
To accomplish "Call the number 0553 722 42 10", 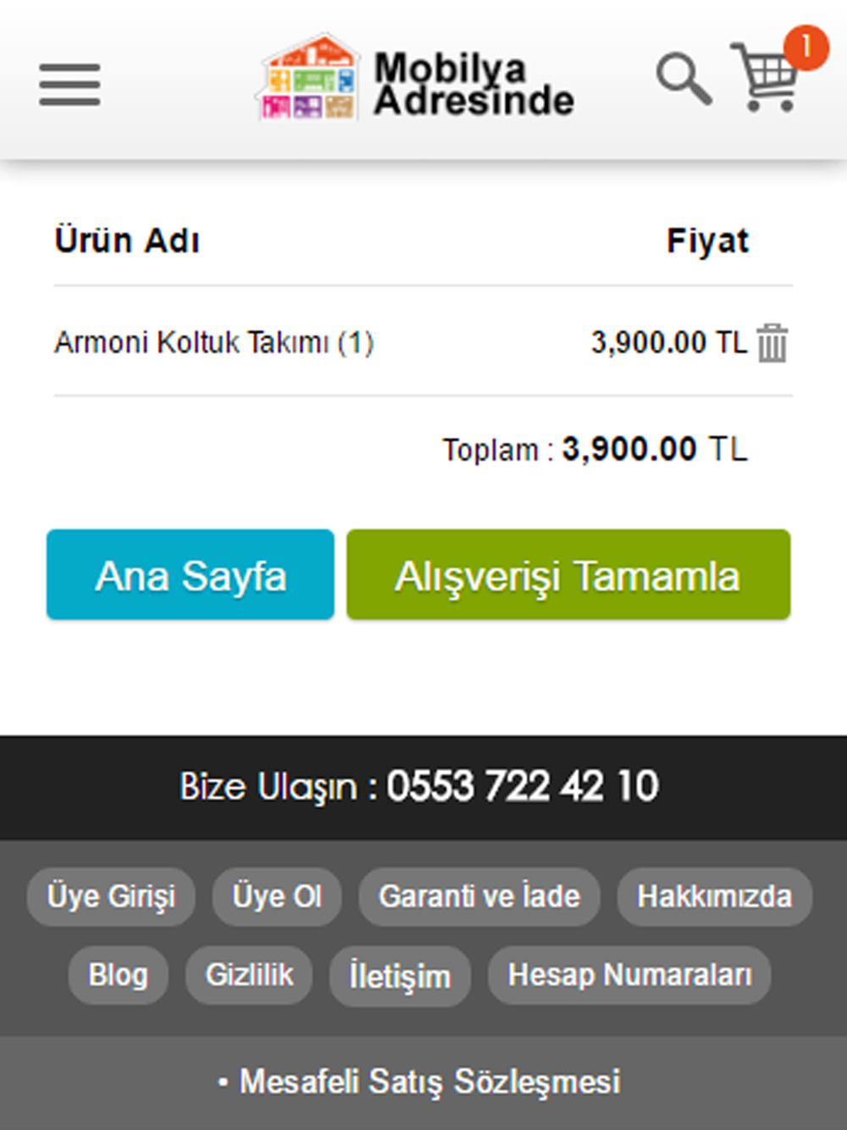I will [523, 786].
